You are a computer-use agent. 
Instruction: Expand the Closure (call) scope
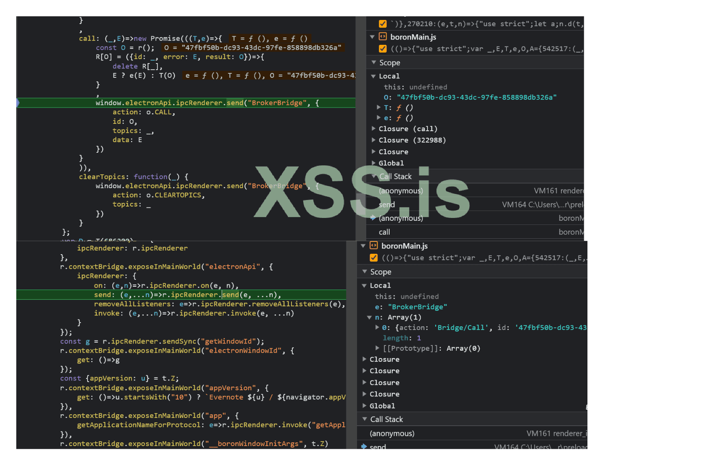374,129
